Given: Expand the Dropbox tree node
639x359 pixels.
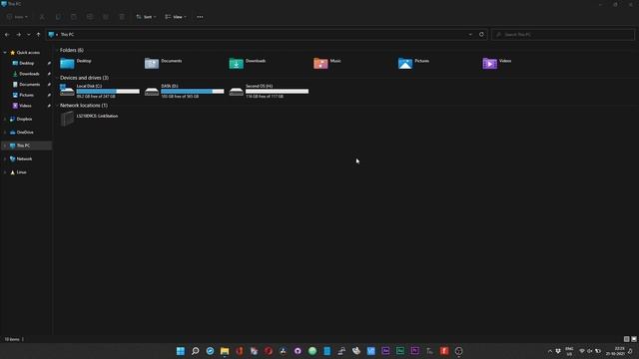Looking at the screenshot, I should [5, 120].
